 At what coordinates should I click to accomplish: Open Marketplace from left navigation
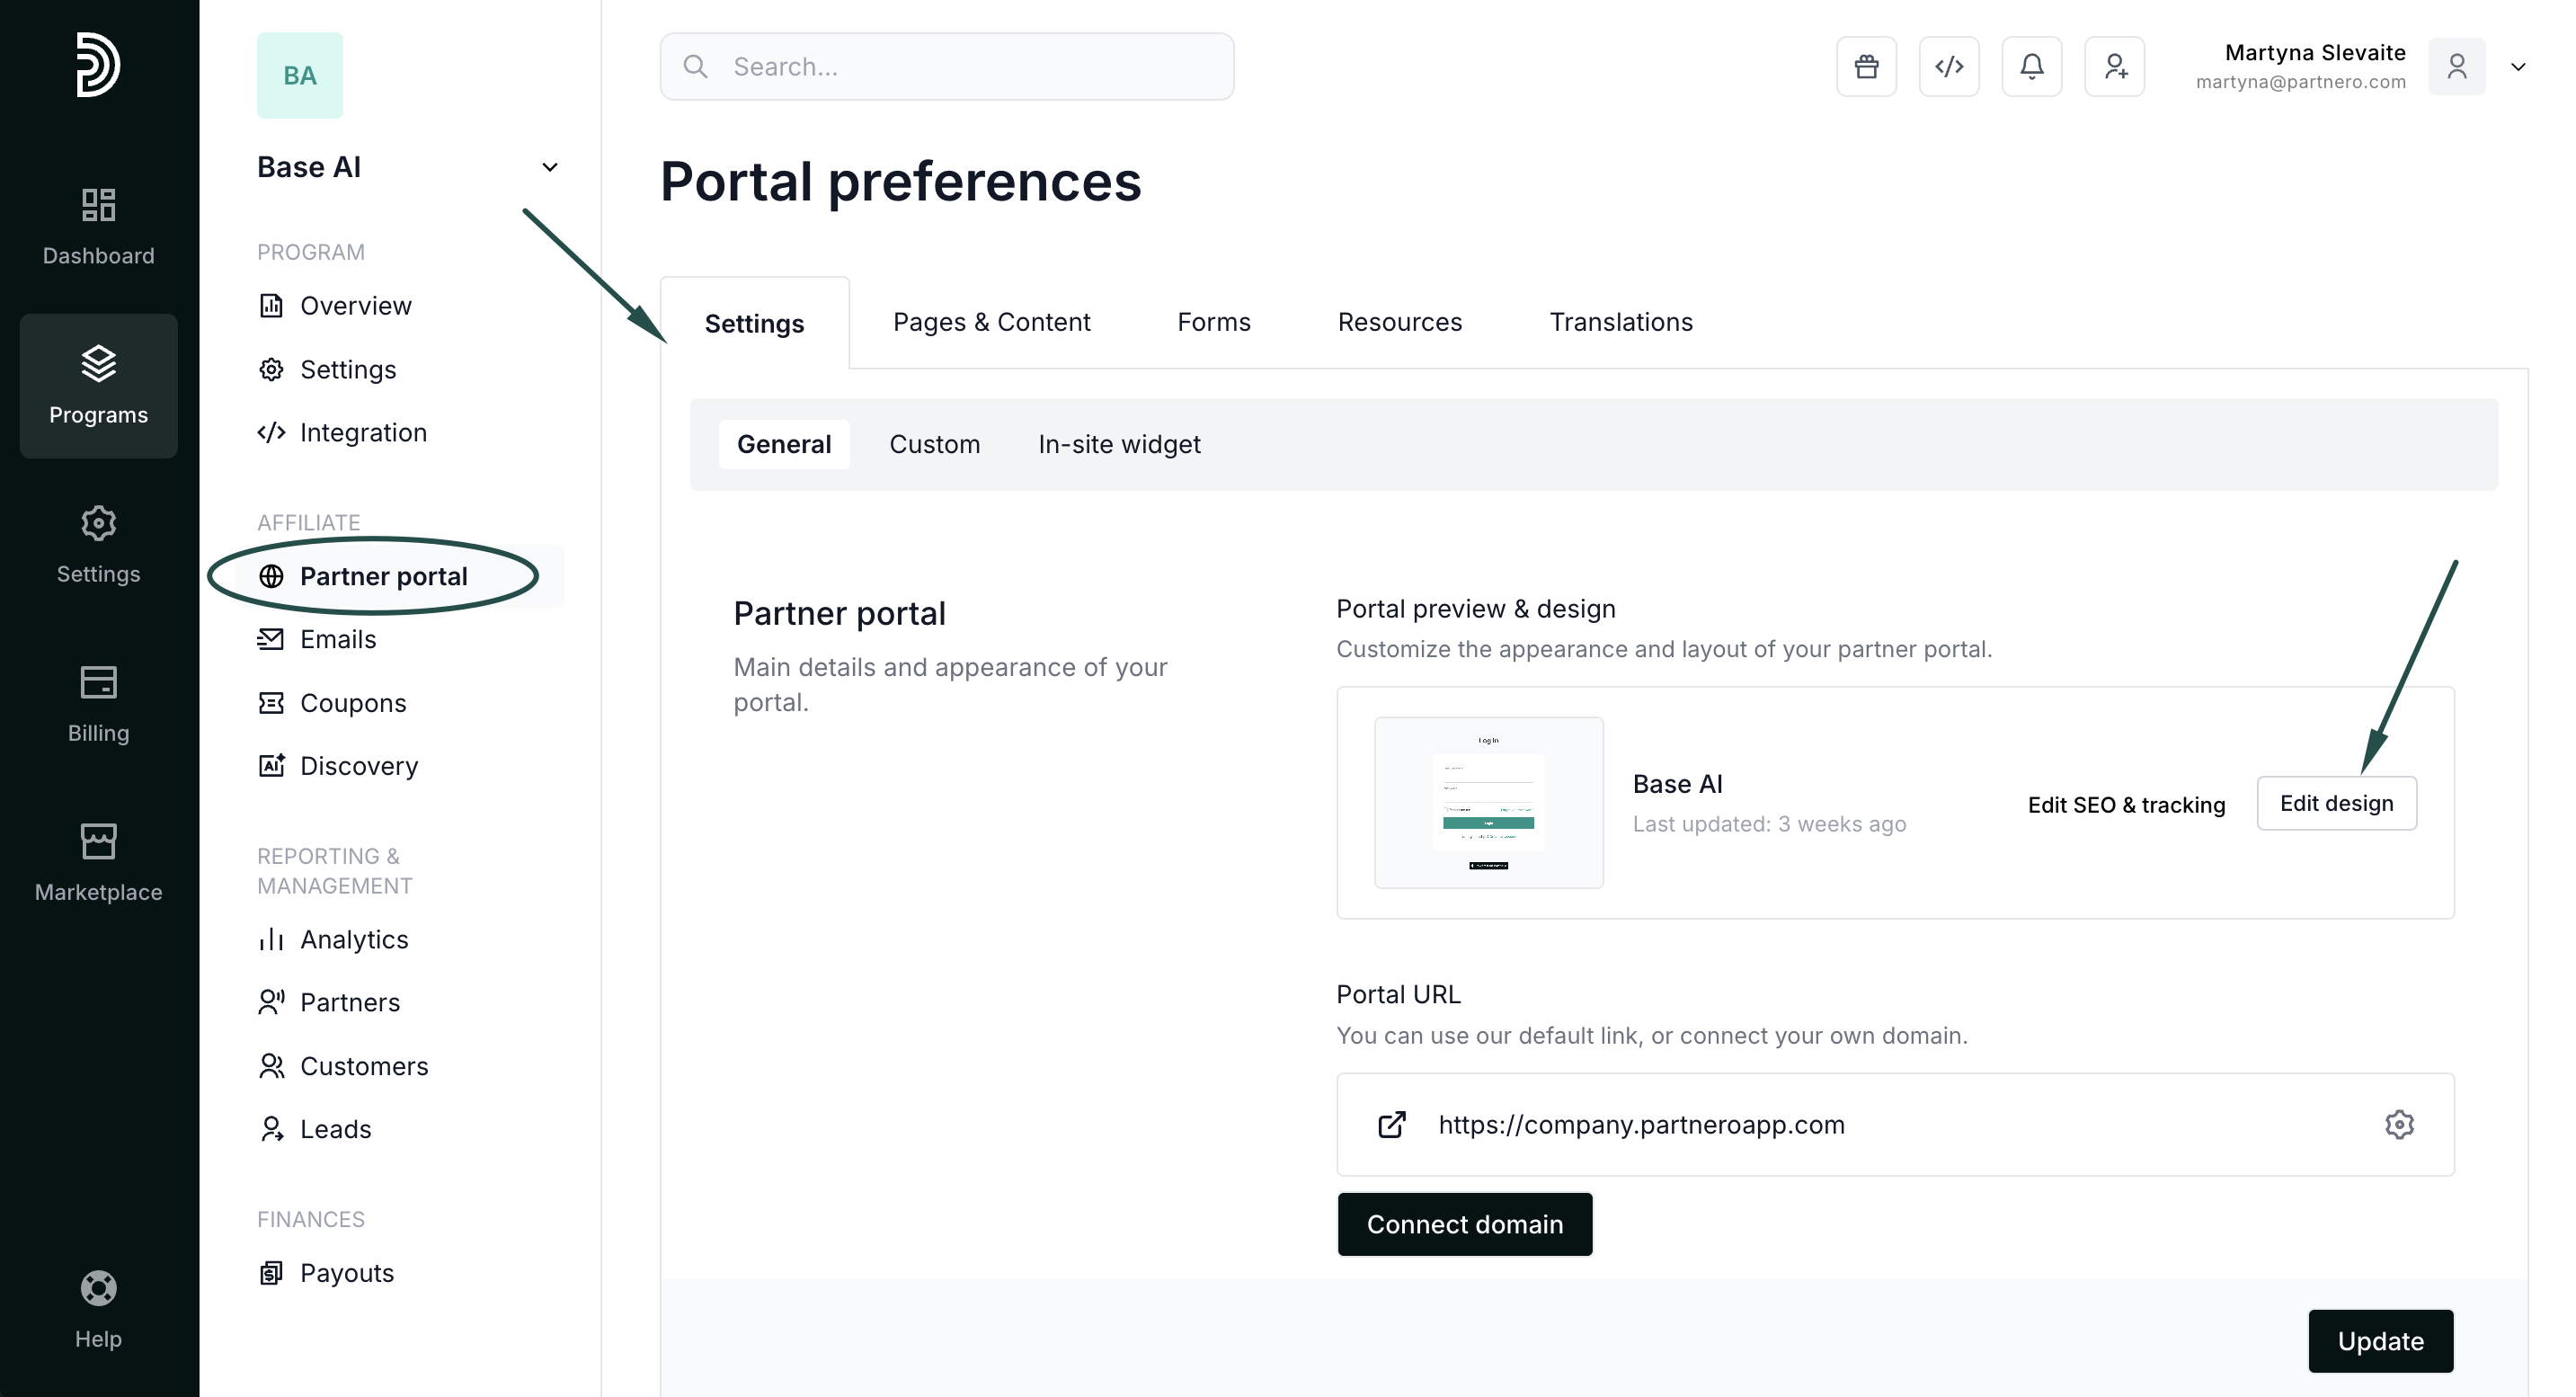point(98,863)
